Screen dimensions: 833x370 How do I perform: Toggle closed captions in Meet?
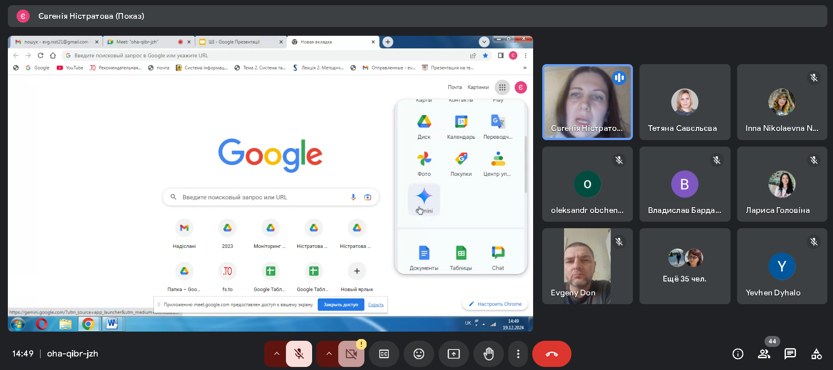pos(384,354)
